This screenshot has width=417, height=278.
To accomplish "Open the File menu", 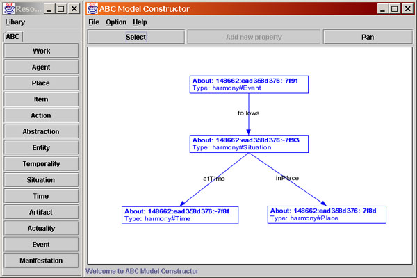I will [x=94, y=22].
